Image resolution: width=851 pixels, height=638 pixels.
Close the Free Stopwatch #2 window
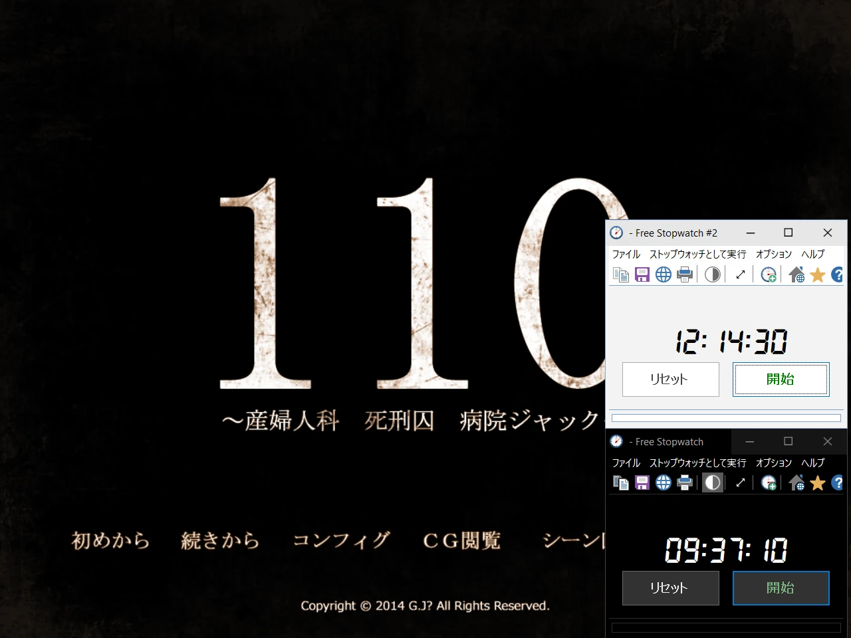[828, 233]
